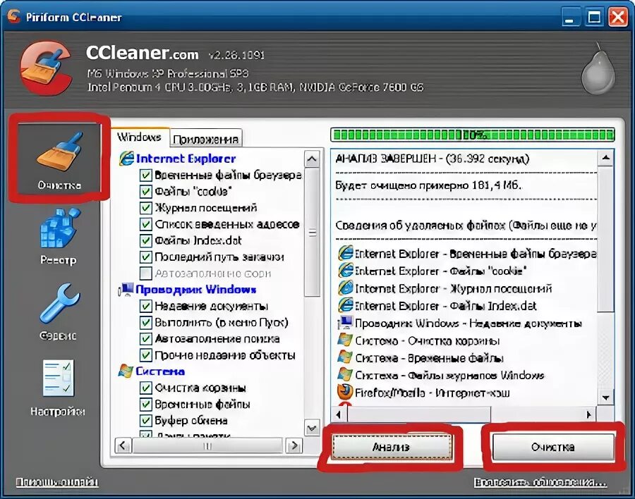Click the results pane horizontal scrollbar thumb
Viewport: 635px width, 499px height.
(x=419, y=414)
